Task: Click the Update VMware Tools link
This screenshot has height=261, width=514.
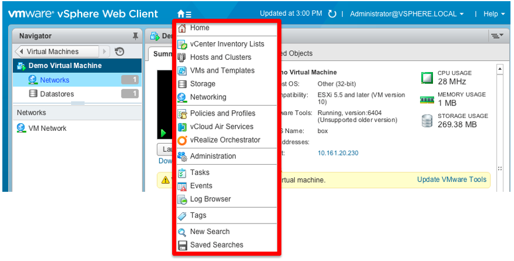Action: [452, 180]
